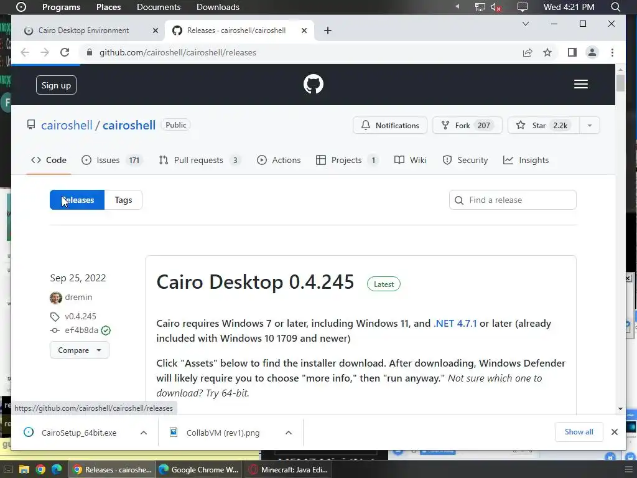Open Downloads menu
Image resolution: width=637 pixels, height=478 pixels.
click(x=218, y=7)
